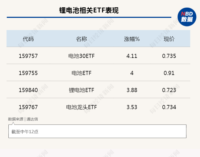
Task: Select the 代码 column header
Action: coord(28,39)
